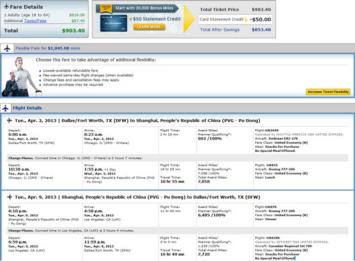Click the 802 /100% award miles value
The width and height of the screenshot is (355, 261).
coord(210,139)
